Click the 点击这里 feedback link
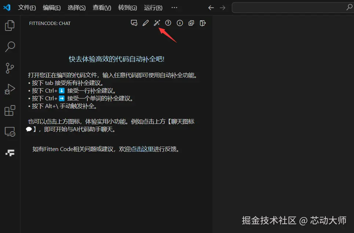This screenshot has width=354, height=233. 142,149
